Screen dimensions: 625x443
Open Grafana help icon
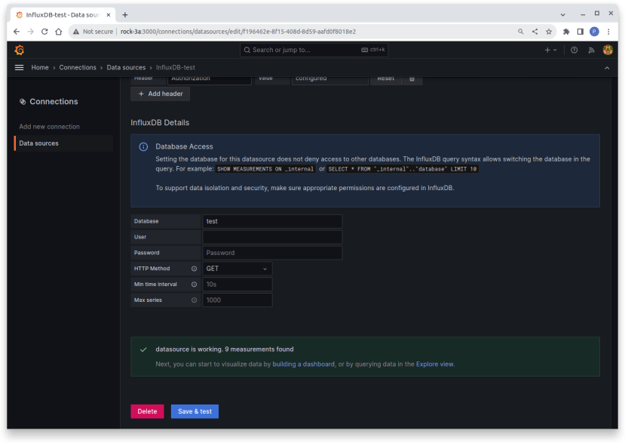point(574,50)
